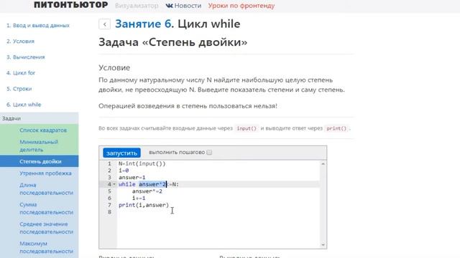Screen dimensions: 460x258
Task: Open lesson 2. Условия
Action: click(x=21, y=42)
